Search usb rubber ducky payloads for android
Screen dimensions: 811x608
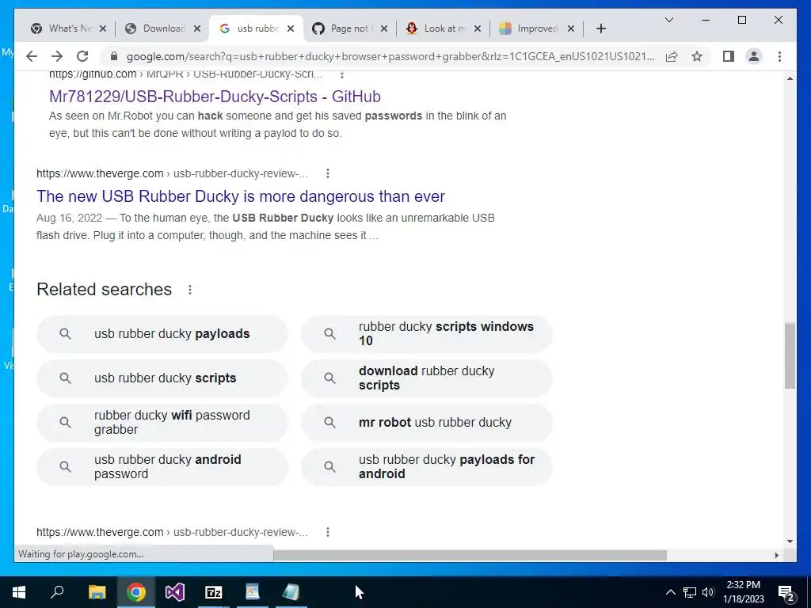[x=427, y=467]
